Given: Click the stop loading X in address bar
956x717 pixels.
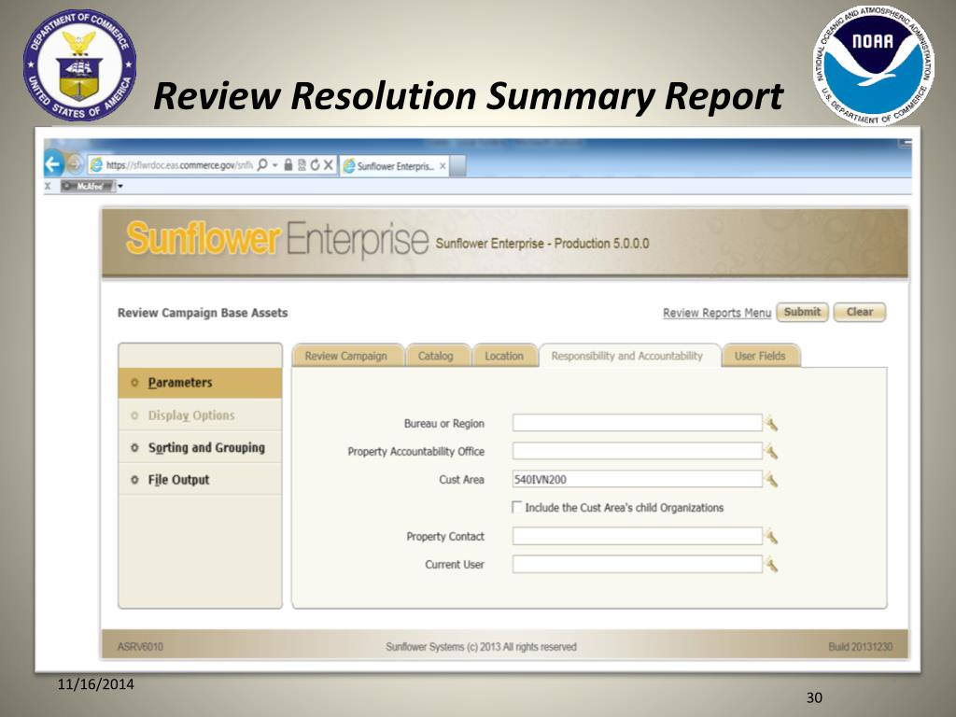Looking at the screenshot, I should point(328,164).
